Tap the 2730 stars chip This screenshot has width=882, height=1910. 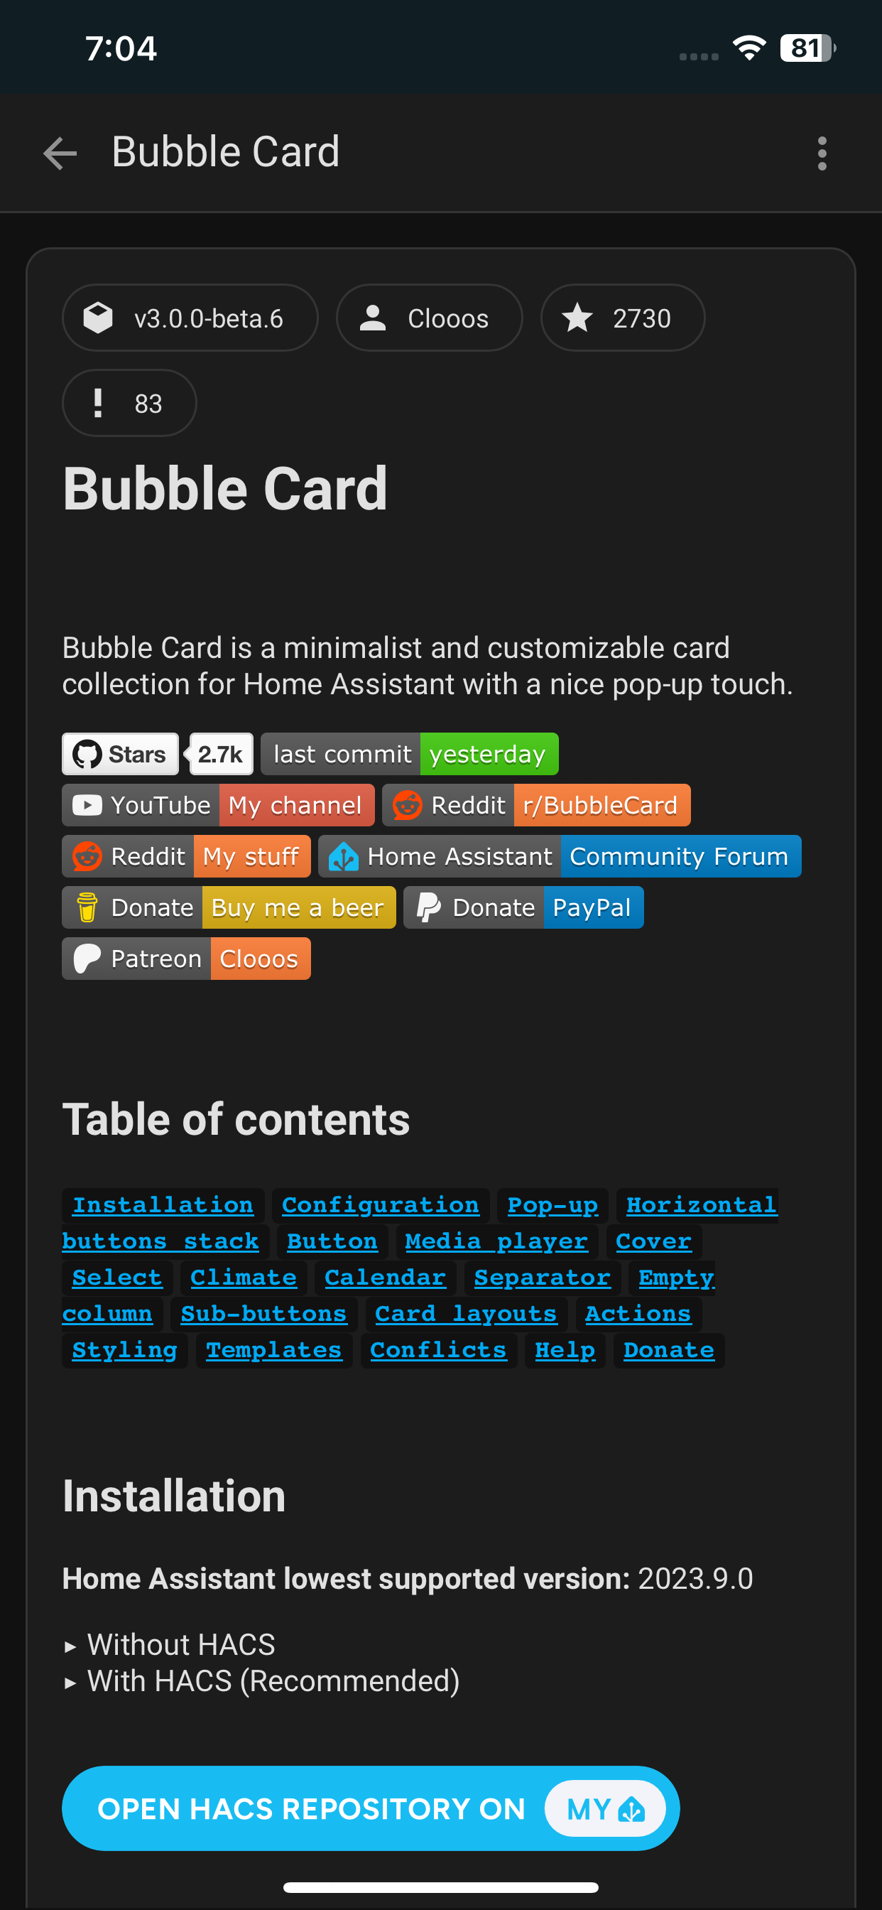(x=623, y=318)
